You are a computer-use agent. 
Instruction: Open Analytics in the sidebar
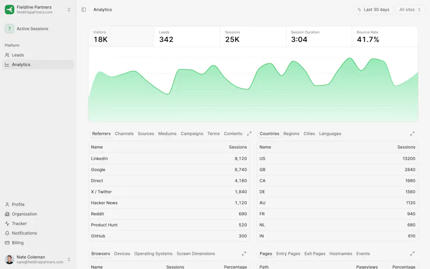(x=38, y=65)
